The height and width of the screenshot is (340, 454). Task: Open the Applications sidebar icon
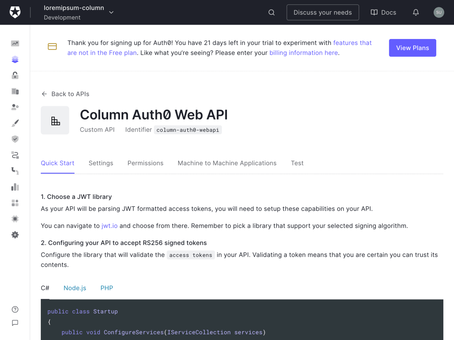15,59
